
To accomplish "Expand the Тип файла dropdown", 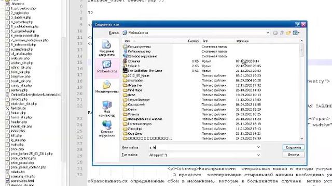I will [258, 155].
